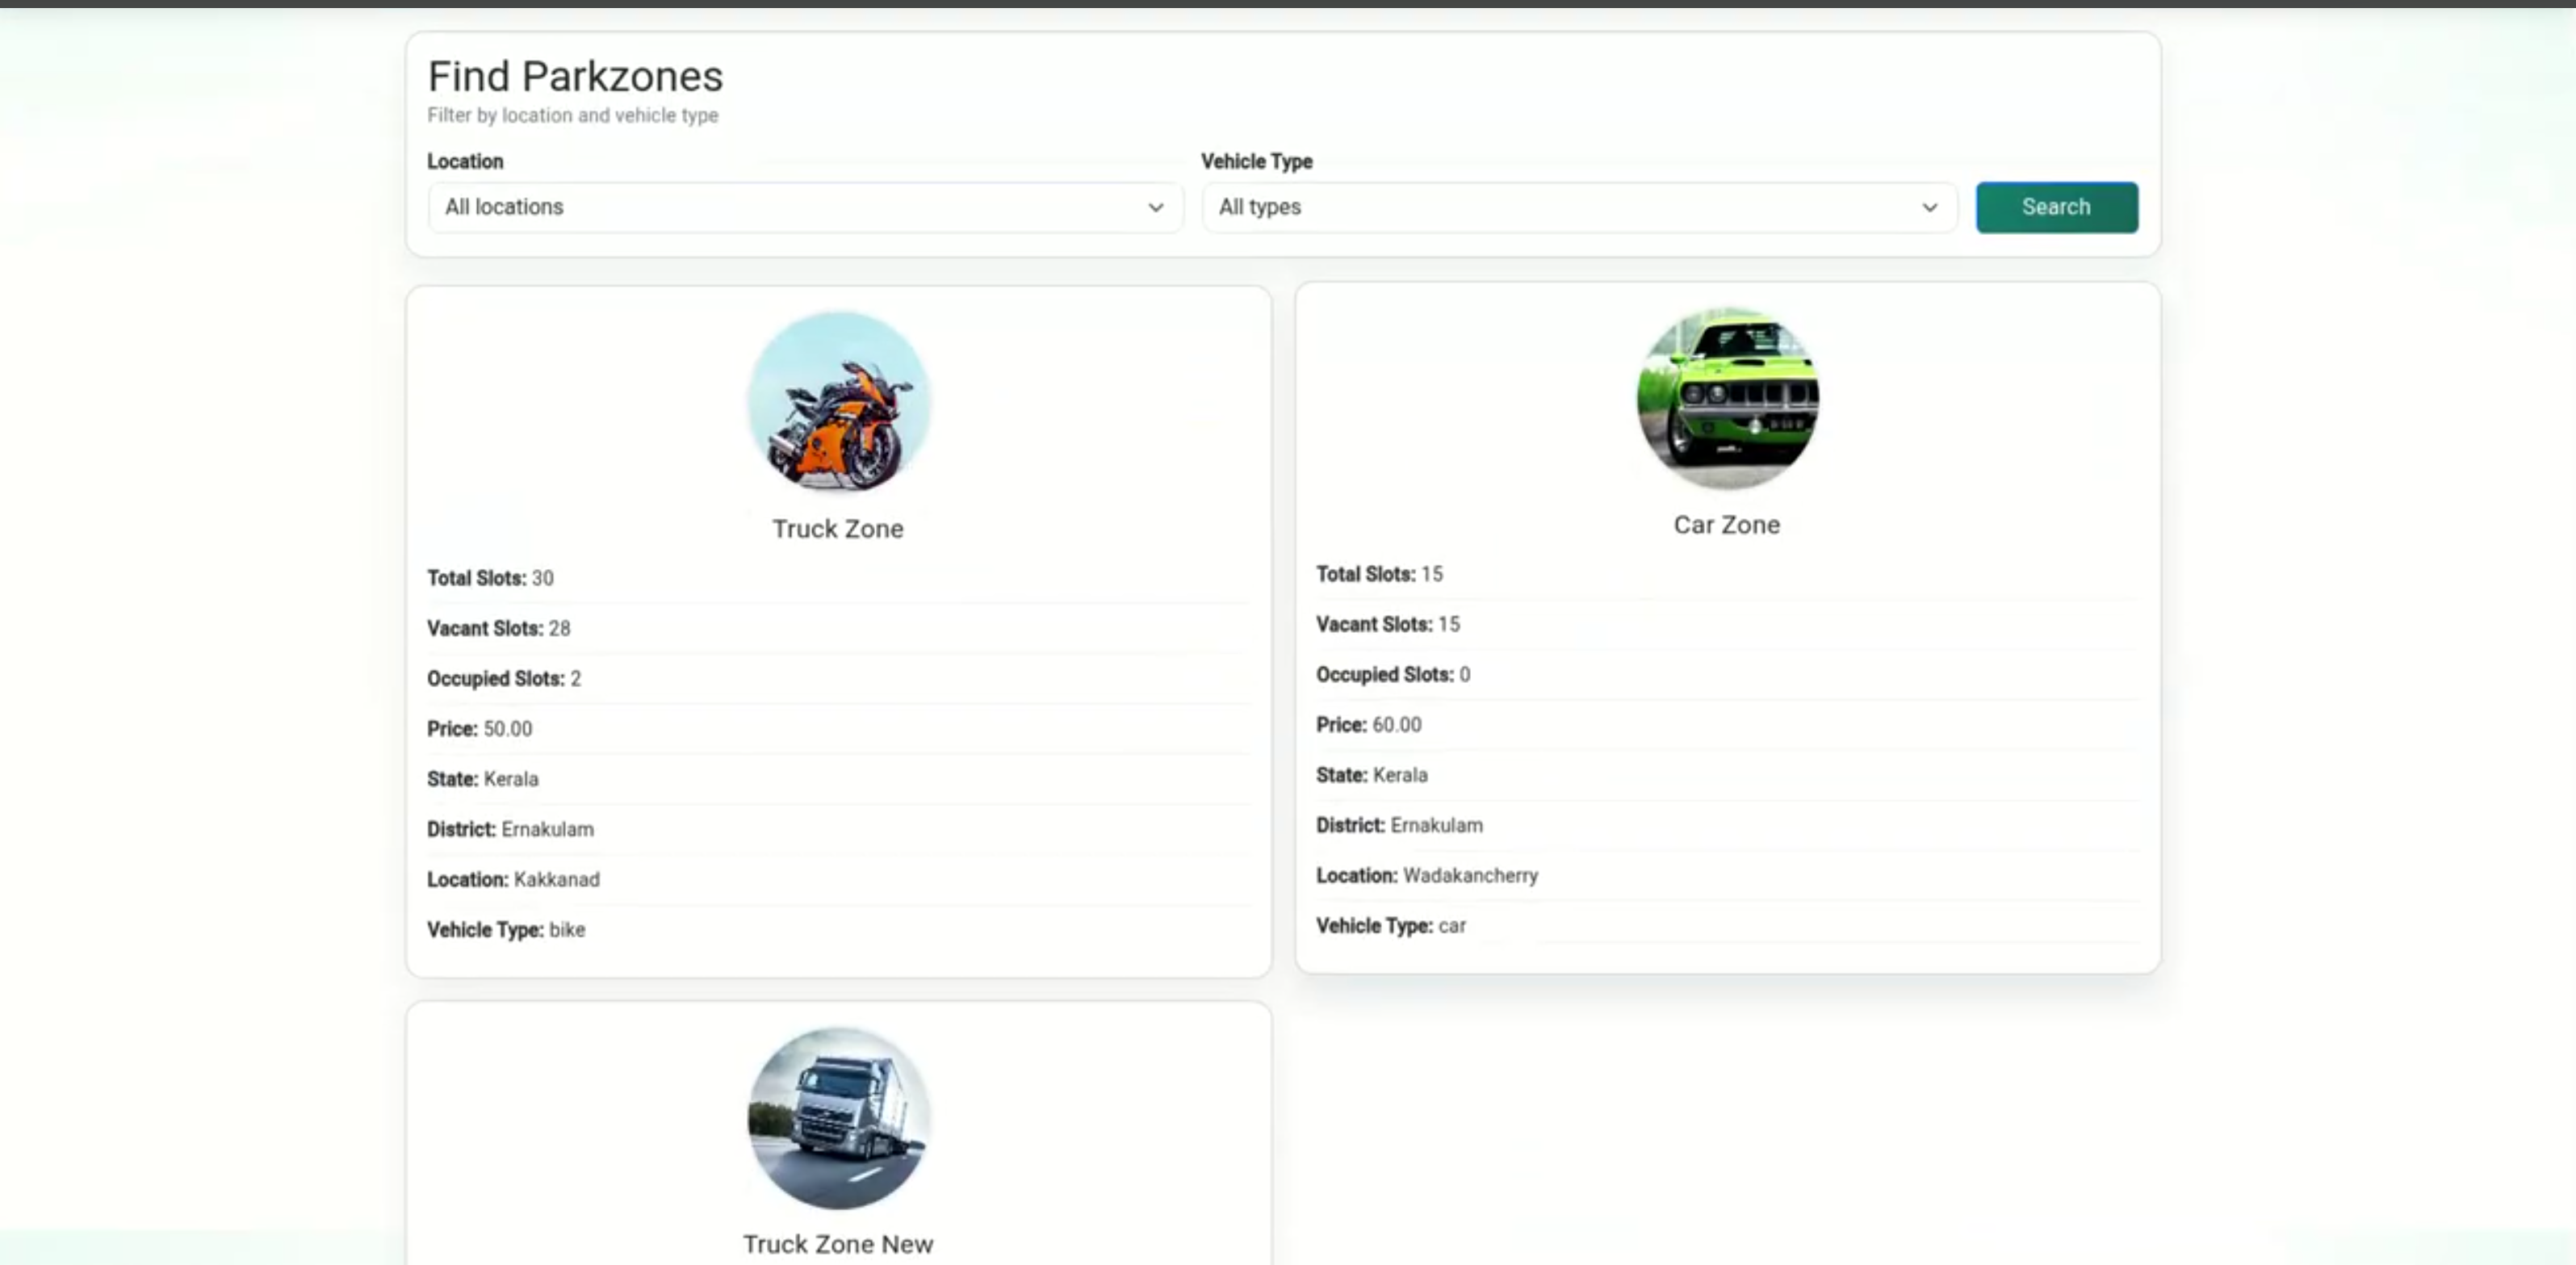
Task: Click the orange motorcycle image on Truck Zone card
Action: [839, 401]
